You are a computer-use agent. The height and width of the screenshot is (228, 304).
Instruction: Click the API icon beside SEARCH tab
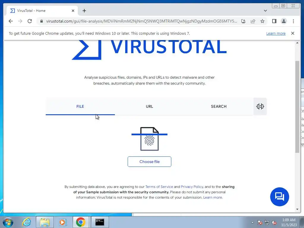point(260,107)
